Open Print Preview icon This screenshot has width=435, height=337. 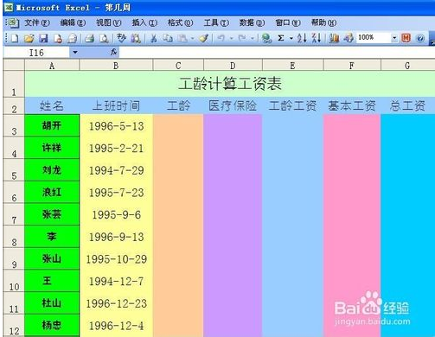tap(104, 38)
